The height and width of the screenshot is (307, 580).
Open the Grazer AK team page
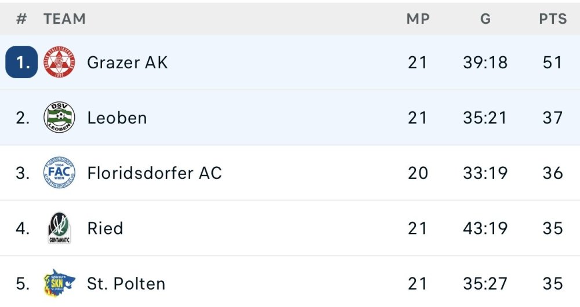pyautogui.click(x=127, y=63)
